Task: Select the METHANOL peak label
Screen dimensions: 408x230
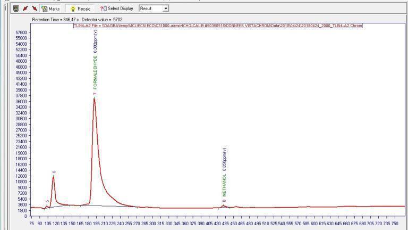Action: (224, 185)
